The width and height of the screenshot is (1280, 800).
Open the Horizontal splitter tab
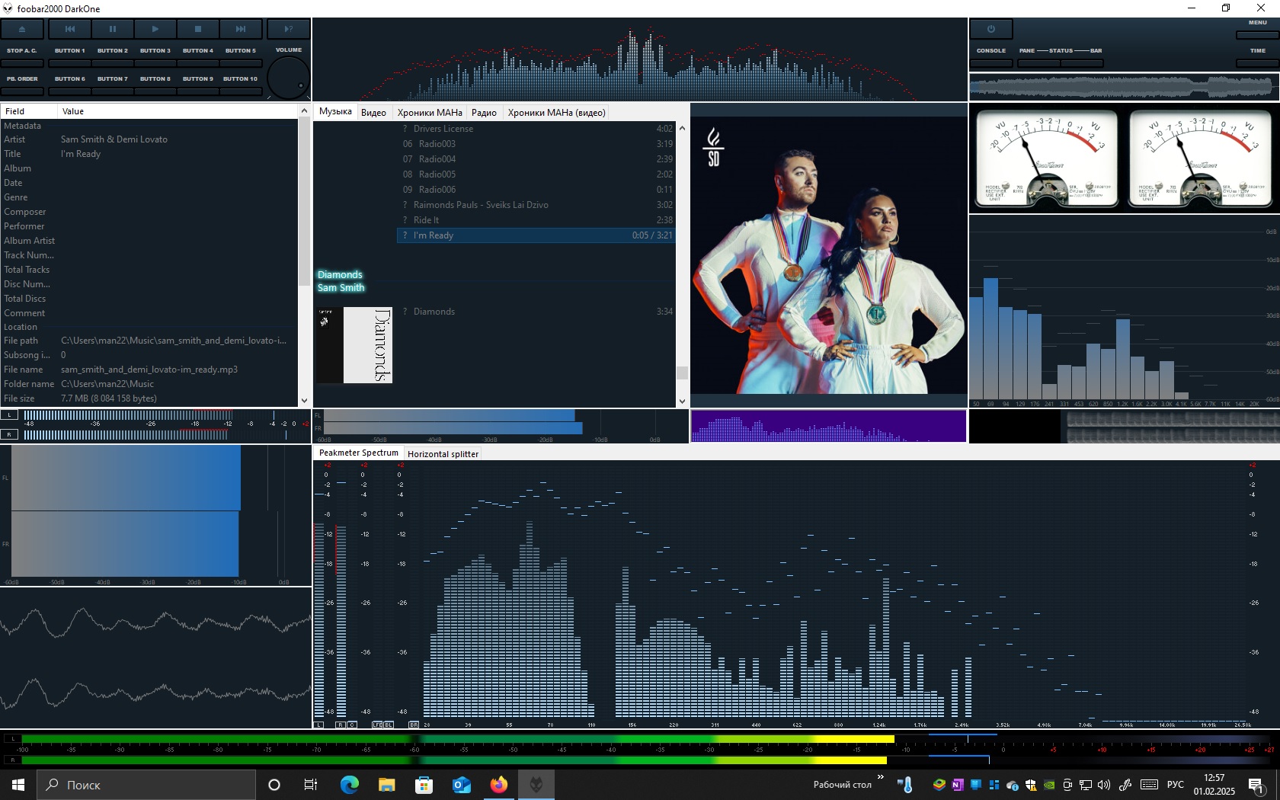tap(443, 454)
